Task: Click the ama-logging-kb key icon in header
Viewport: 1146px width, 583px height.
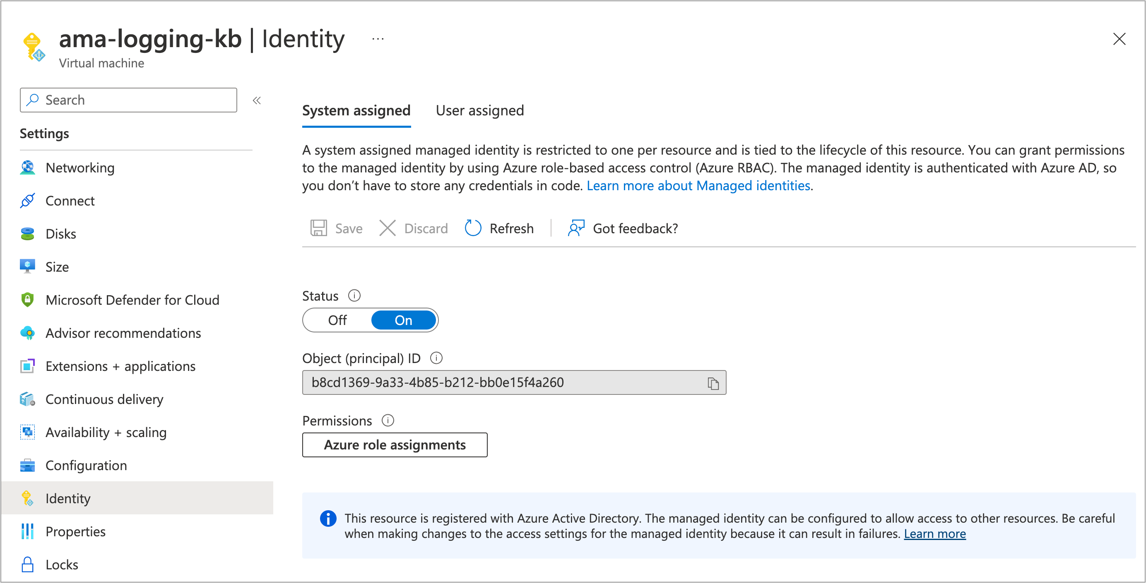Action: 34,47
